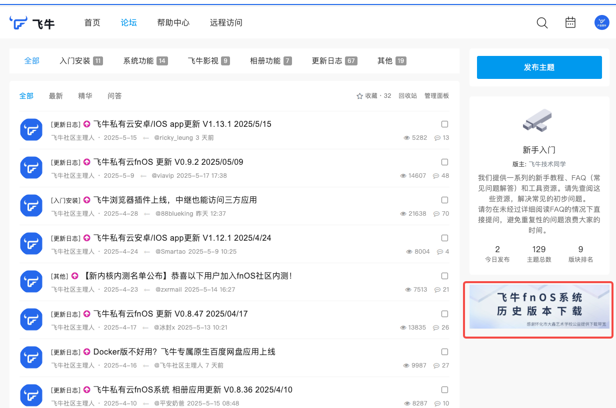Switch to the 更新日志 category tab
The height and width of the screenshot is (408, 616).
pos(334,61)
